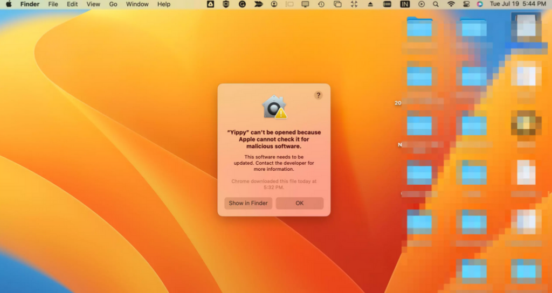This screenshot has width=552, height=293.
Task: Click the date and time clock
Action: point(518,4)
